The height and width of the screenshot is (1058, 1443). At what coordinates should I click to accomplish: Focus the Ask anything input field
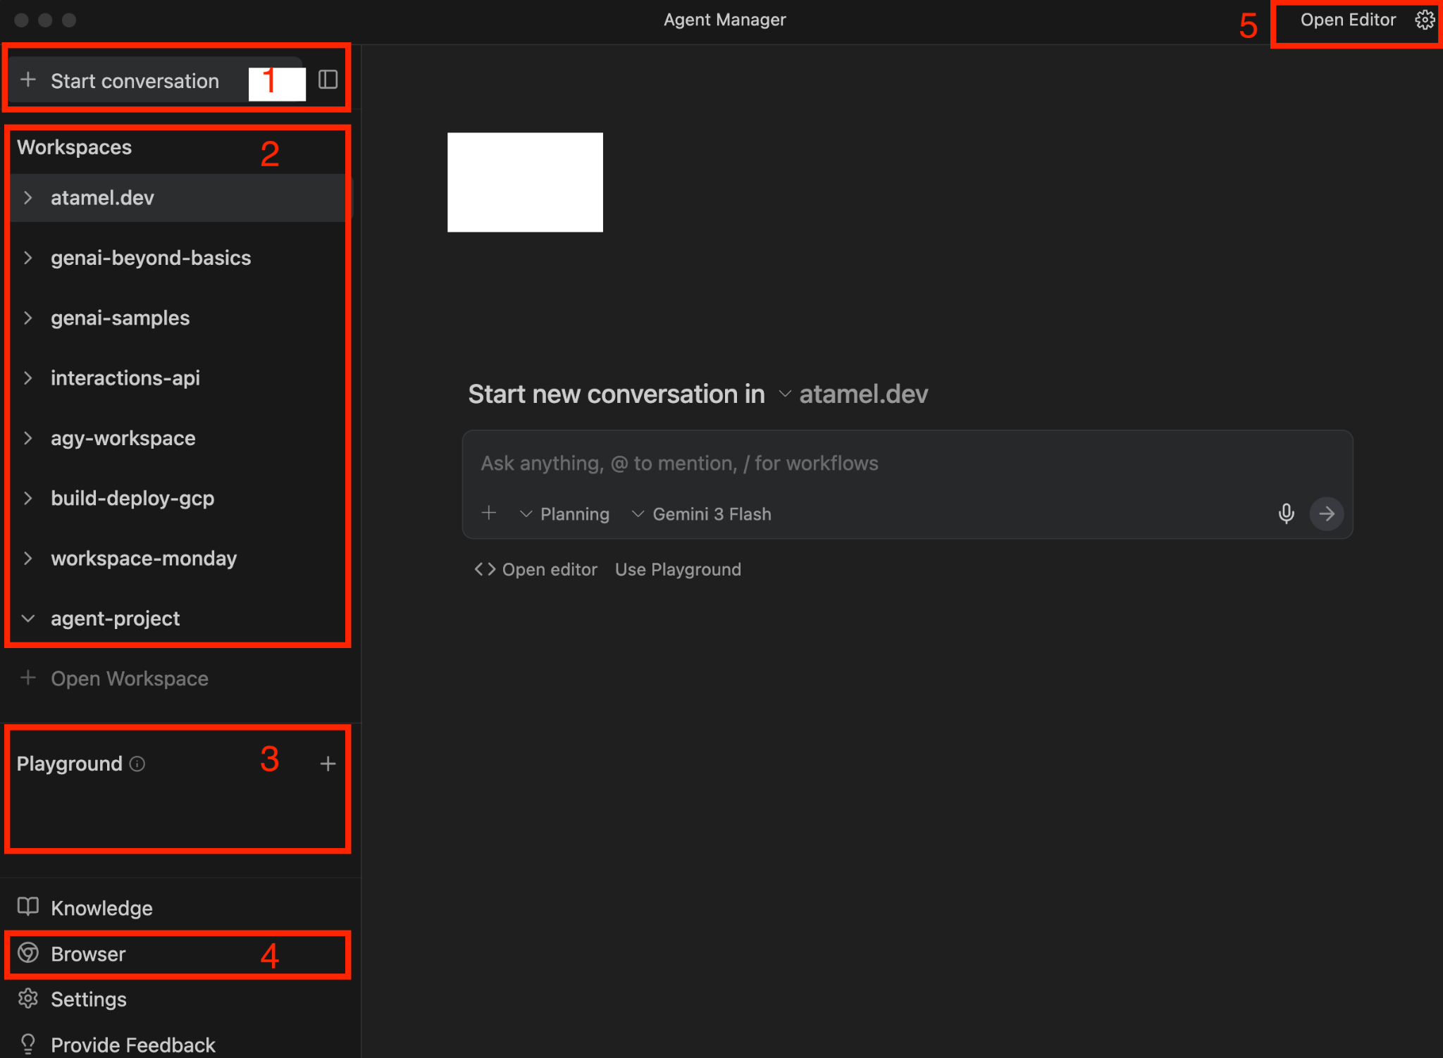coord(846,463)
